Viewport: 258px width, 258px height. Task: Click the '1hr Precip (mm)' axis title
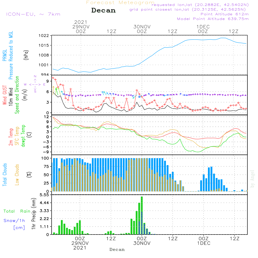click(34, 214)
